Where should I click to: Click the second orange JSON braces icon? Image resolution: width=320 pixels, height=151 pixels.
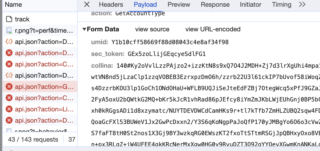pos(9,76)
